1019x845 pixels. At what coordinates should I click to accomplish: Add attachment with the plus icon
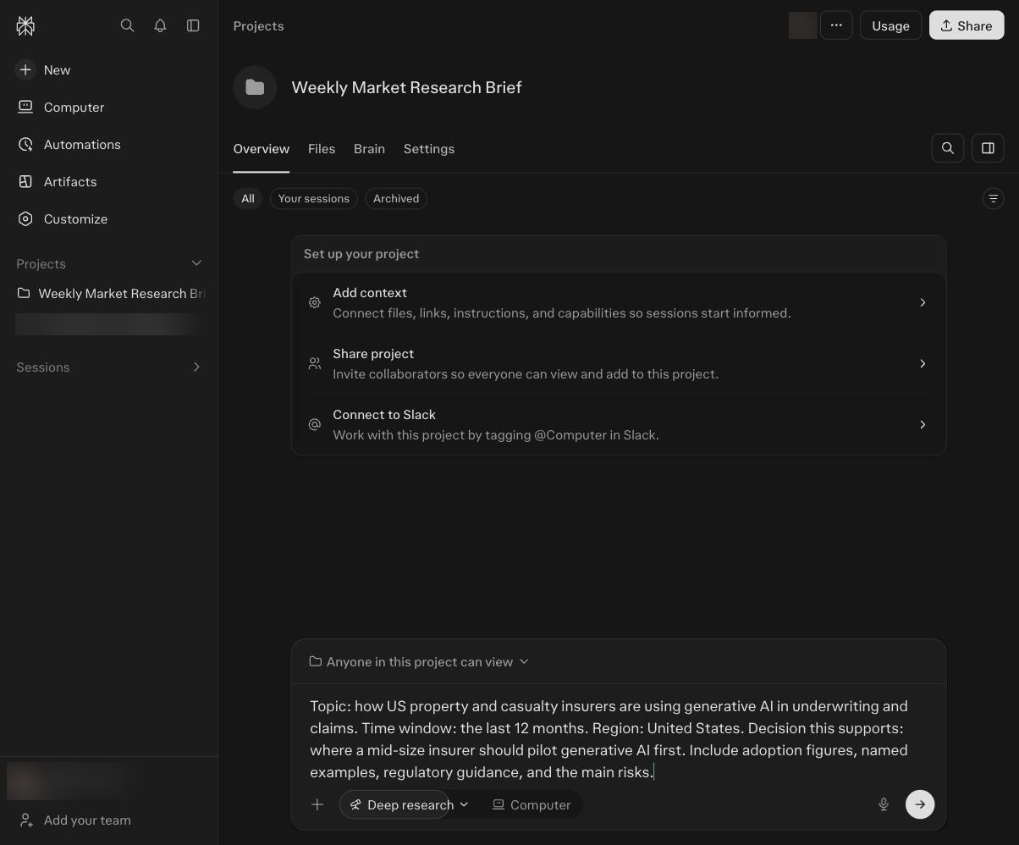pyautogui.click(x=317, y=804)
